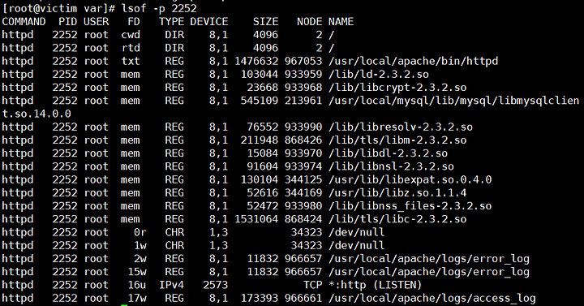Click the FD column header
This screenshot has height=306, width=584.
tap(134, 22)
